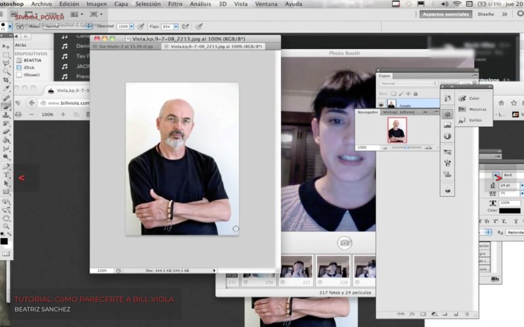The width and height of the screenshot is (524, 327).
Task: Switch to the Histograma tab
Action: [x=390, y=112]
